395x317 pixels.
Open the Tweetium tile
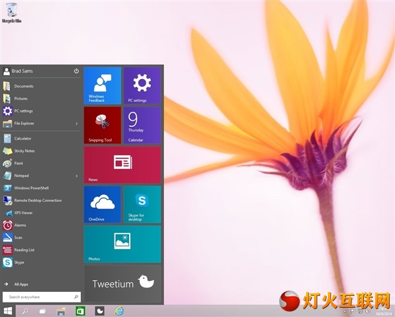pos(122,283)
